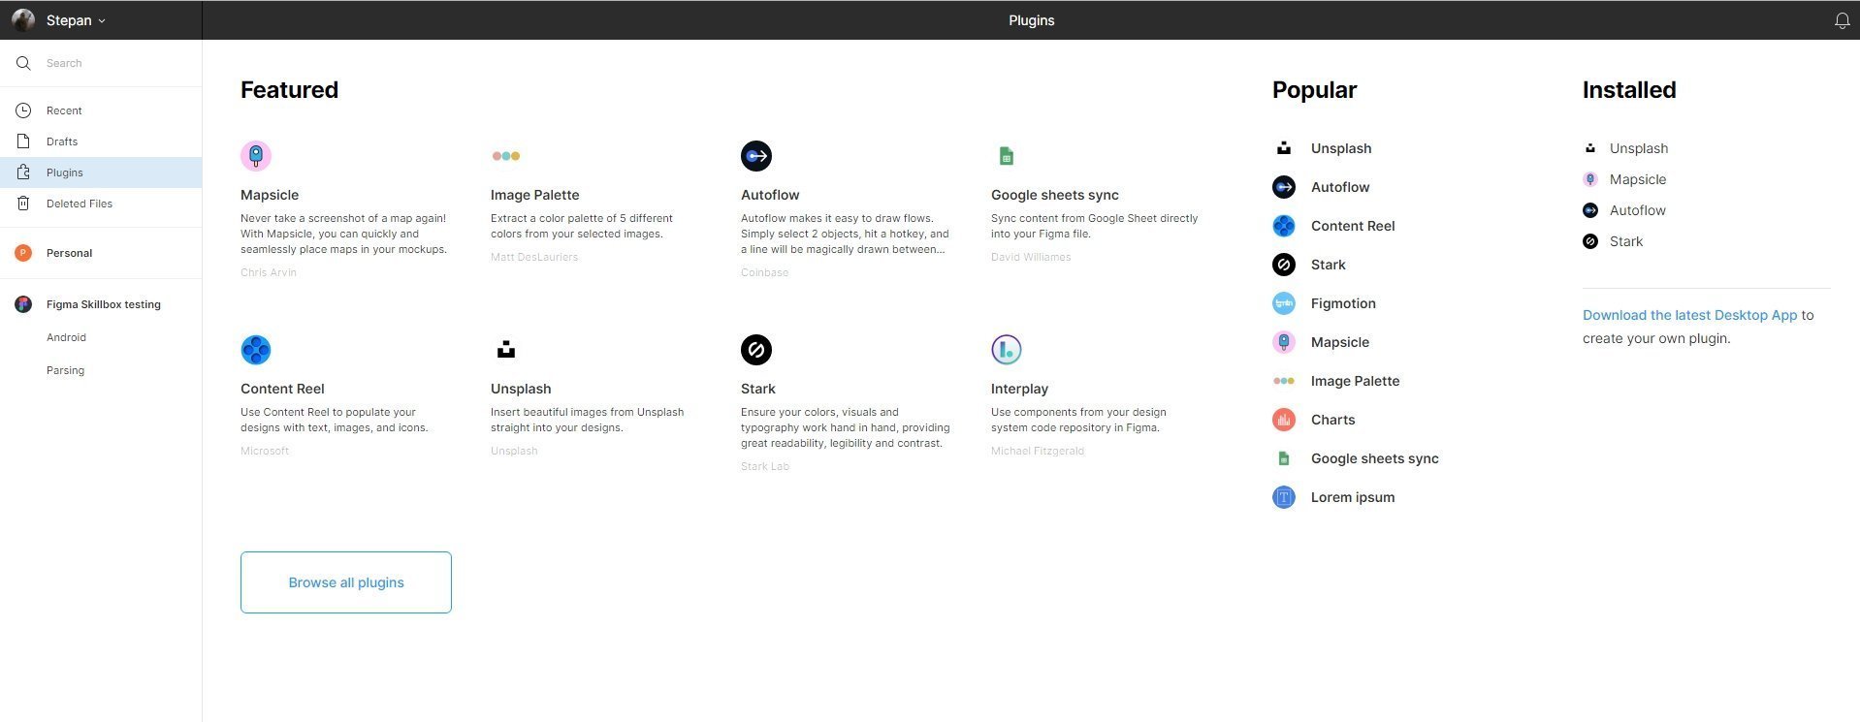The width and height of the screenshot is (1860, 722).
Task: Open Recent in the sidebar
Action: point(101,110)
